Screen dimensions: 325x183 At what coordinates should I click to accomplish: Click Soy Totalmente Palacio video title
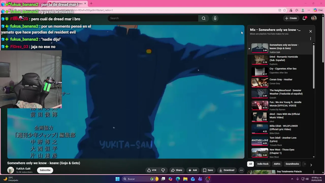[x=289, y=172]
